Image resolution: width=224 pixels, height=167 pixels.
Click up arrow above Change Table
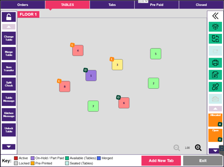(9, 27)
